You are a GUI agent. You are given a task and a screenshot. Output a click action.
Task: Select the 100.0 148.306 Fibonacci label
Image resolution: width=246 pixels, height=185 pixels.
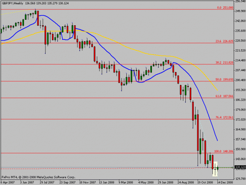pyautogui.click(x=224, y=151)
